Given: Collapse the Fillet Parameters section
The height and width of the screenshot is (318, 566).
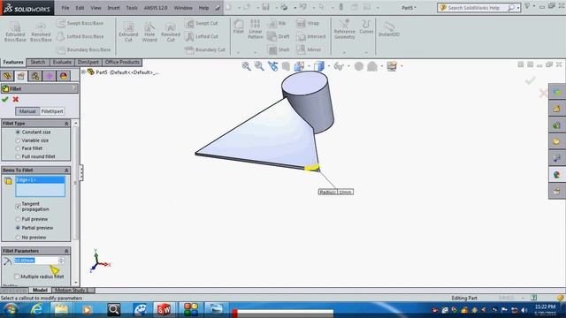Looking at the screenshot, I should coord(66,251).
